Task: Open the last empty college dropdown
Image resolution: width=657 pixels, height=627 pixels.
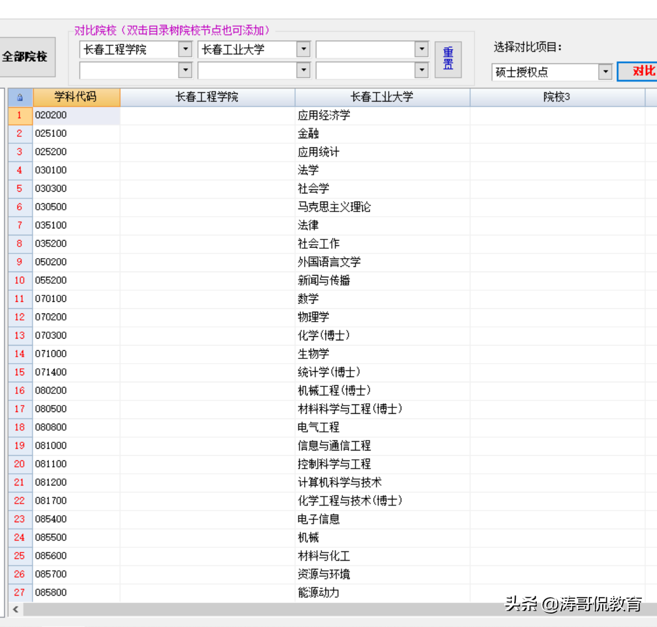Action: pyautogui.click(x=422, y=70)
